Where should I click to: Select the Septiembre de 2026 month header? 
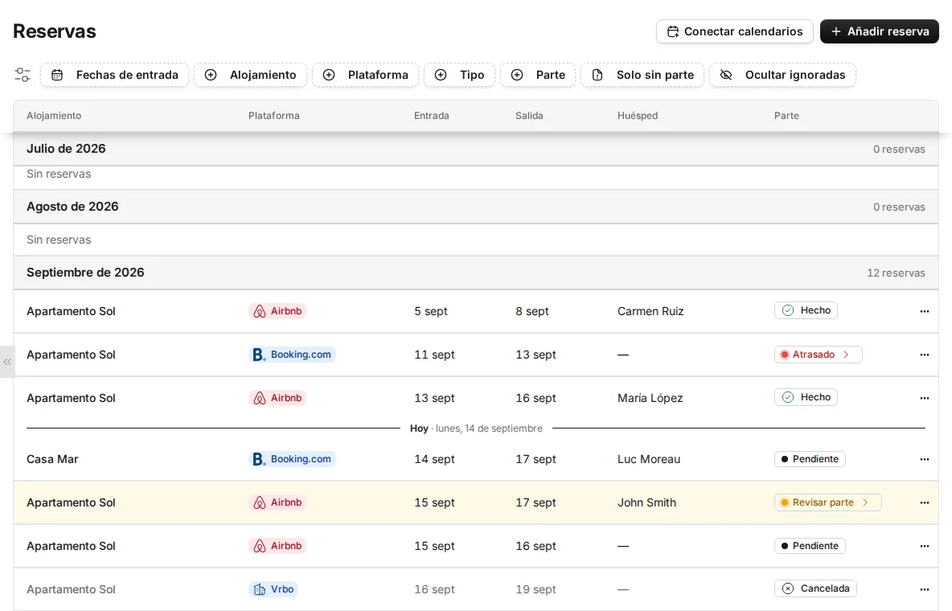point(476,273)
